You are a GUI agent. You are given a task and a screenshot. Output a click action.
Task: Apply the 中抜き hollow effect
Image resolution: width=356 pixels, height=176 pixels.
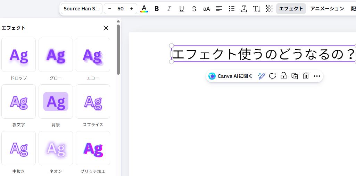[19, 148]
